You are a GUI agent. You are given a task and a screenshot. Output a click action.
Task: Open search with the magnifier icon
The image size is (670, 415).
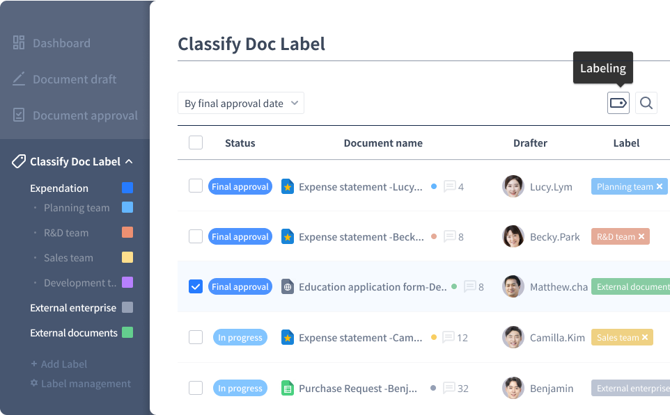coord(646,103)
